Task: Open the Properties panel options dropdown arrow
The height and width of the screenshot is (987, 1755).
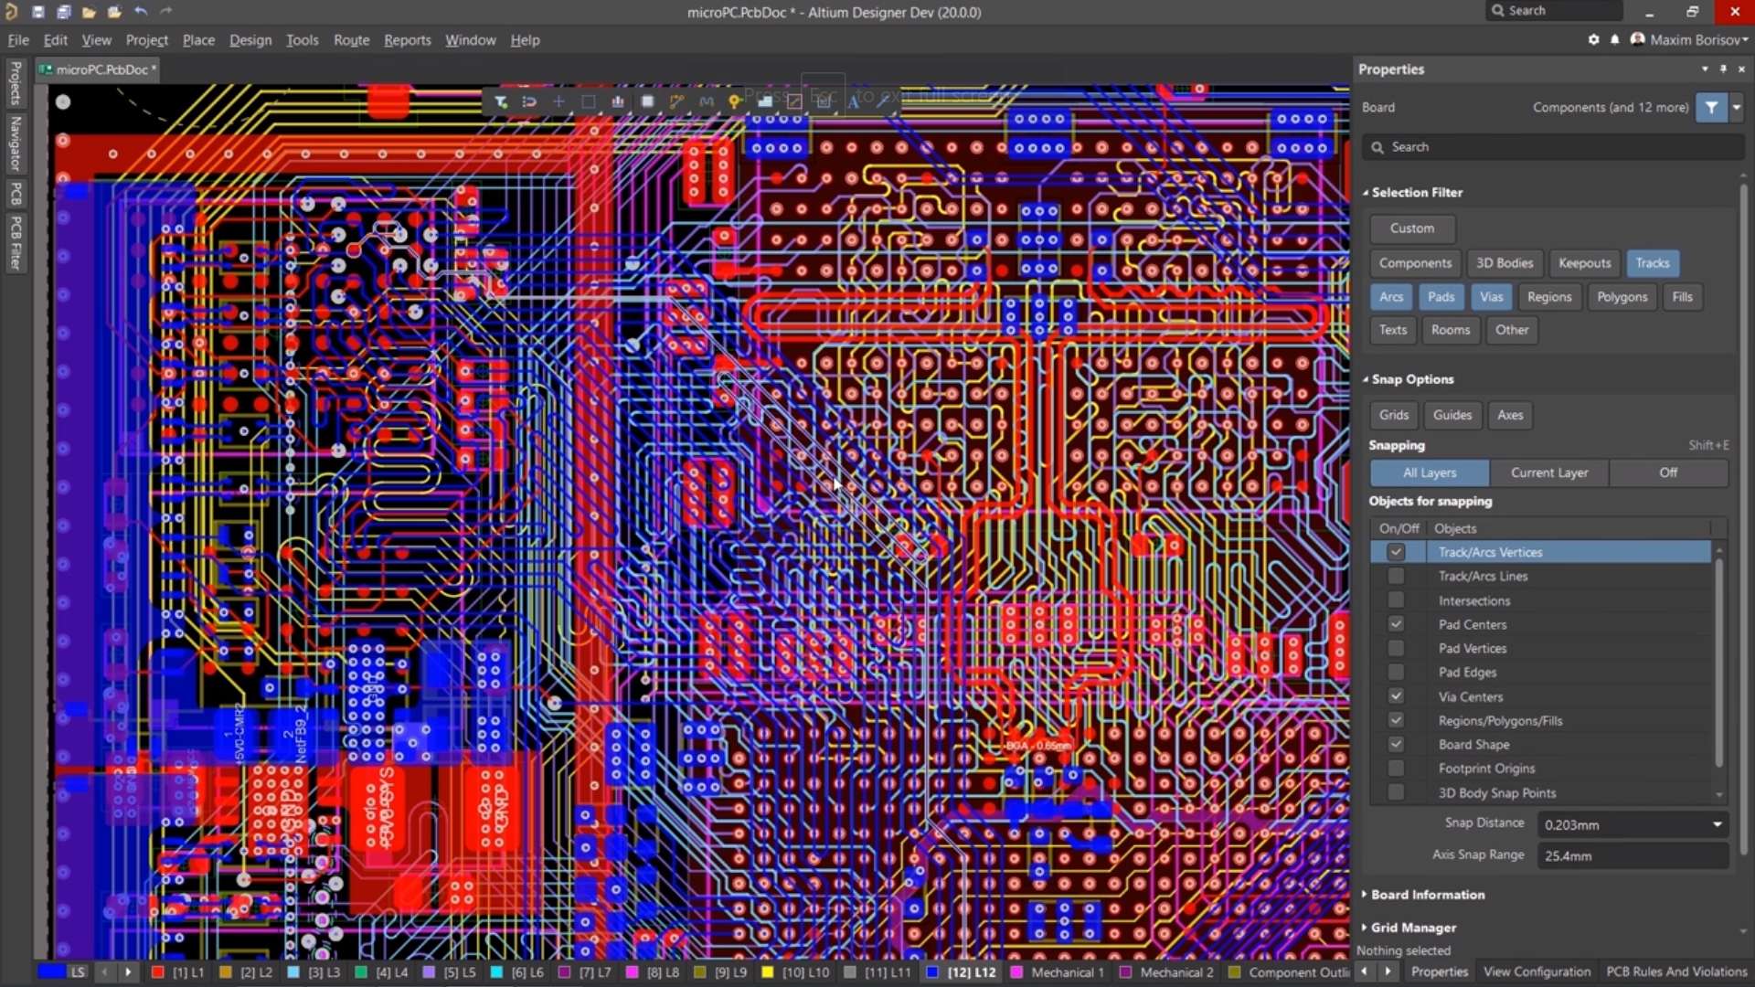Action: point(1705,69)
